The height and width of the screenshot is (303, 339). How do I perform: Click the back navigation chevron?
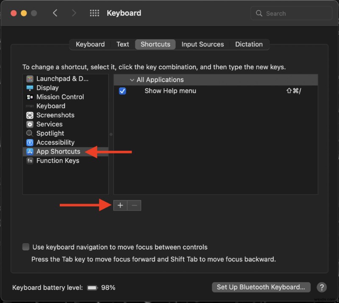55,13
